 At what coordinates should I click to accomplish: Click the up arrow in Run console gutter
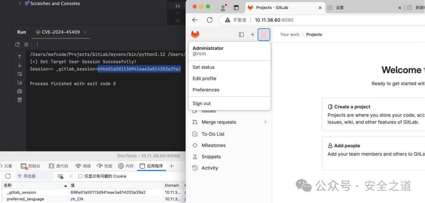[x=20, y=57]
